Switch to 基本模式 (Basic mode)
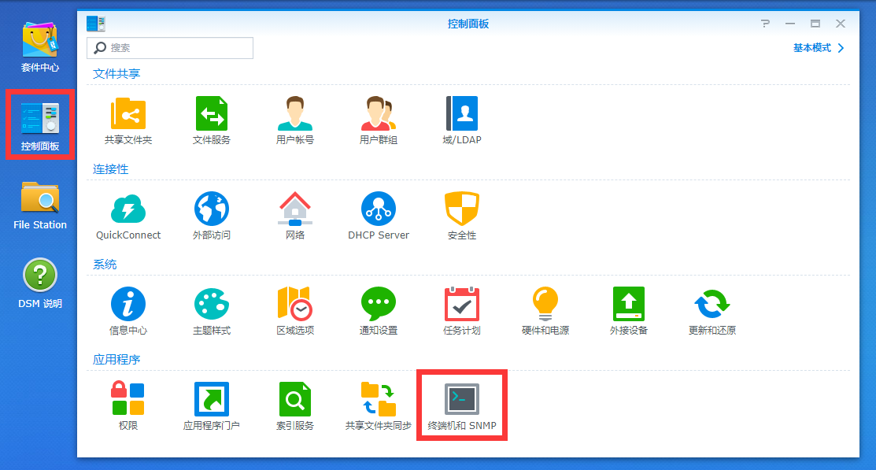 [819, 48]
